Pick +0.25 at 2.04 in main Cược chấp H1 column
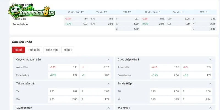The image size is (220, 110). [x=153, y=24]
